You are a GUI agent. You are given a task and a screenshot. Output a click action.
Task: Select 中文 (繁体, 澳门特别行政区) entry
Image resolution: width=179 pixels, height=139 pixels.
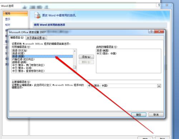coord(42,65)
